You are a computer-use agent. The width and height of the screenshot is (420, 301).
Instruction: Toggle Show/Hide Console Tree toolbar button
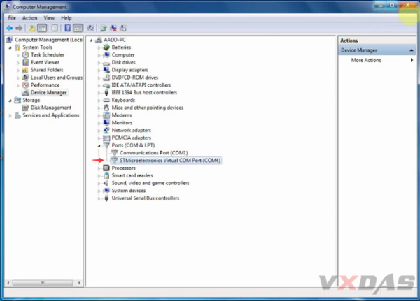tap(42, 28)
